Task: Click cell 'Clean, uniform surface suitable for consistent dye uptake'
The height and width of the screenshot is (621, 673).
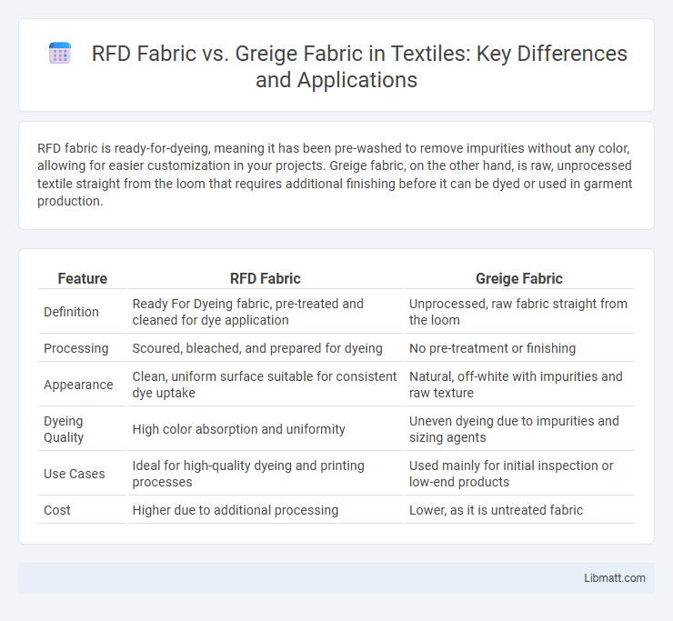Action: coord(265,385)
